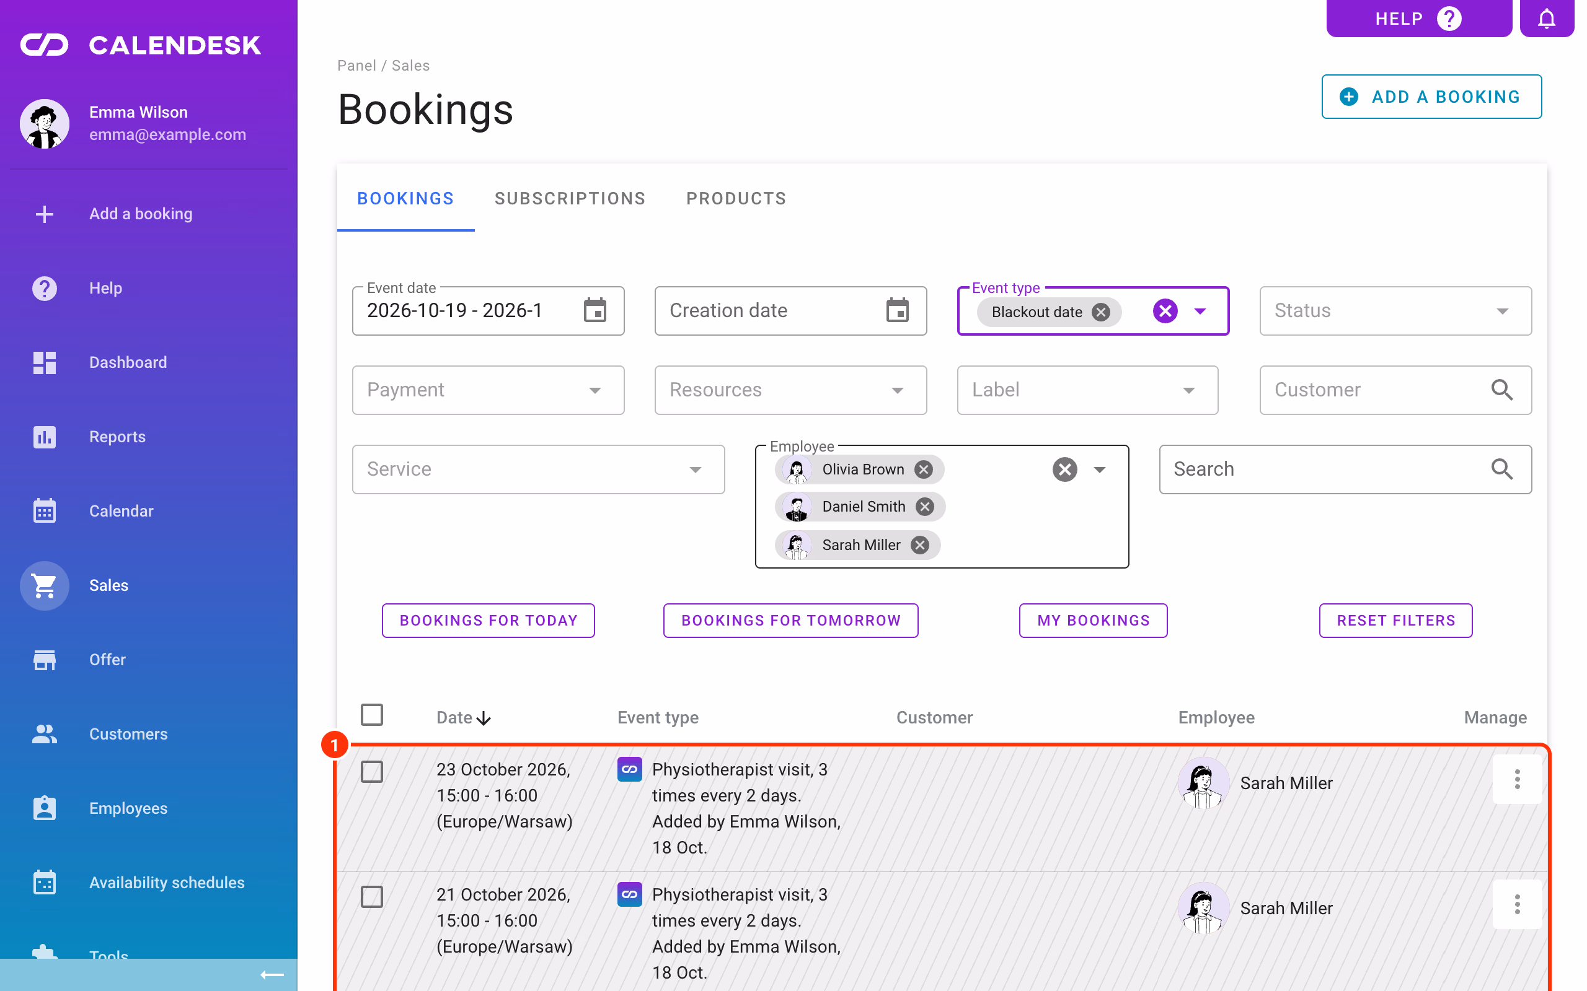This screenshot has width=1587, height=991.
Task: Remove Daniel Smith employee chip
Action: 925,507
